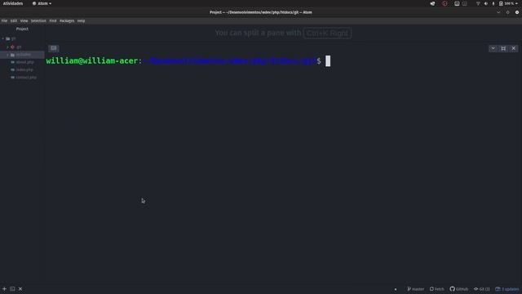
Task: Click the Telegram tray icon
Action: click(x=432, y=3)
